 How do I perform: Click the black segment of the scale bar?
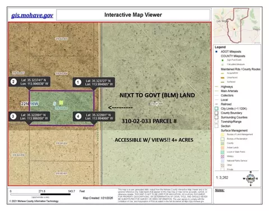coord(55,194)
